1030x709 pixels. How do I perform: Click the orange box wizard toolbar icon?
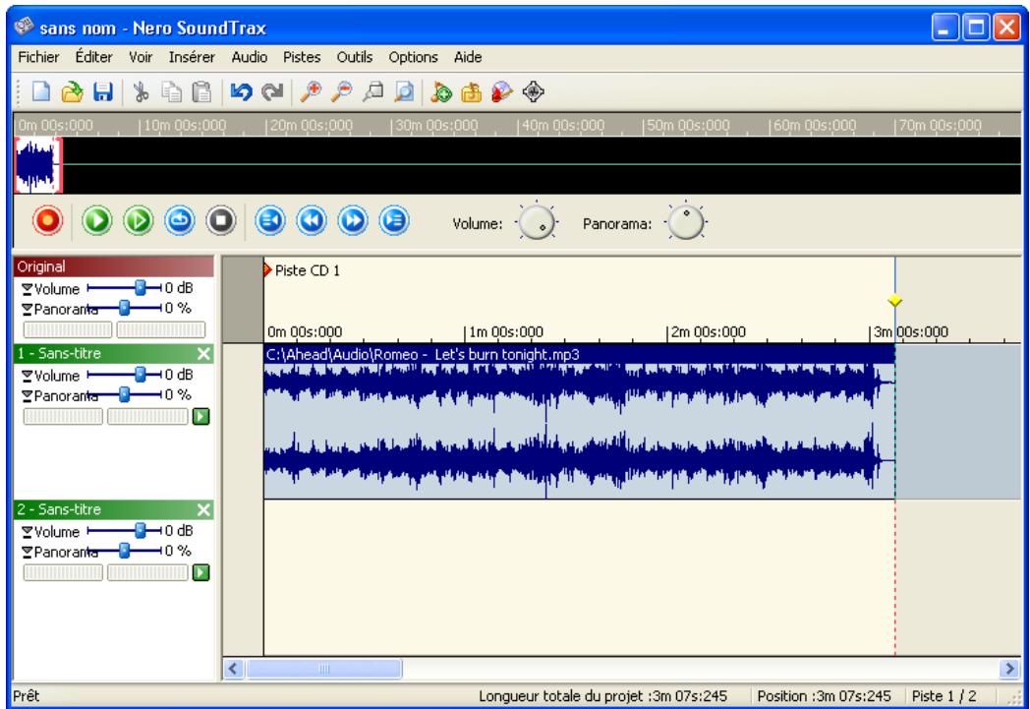471,92
